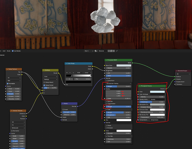Open the Add menu in node editor
This screenshot has width=192, height=149.
[x=4, y=51]
